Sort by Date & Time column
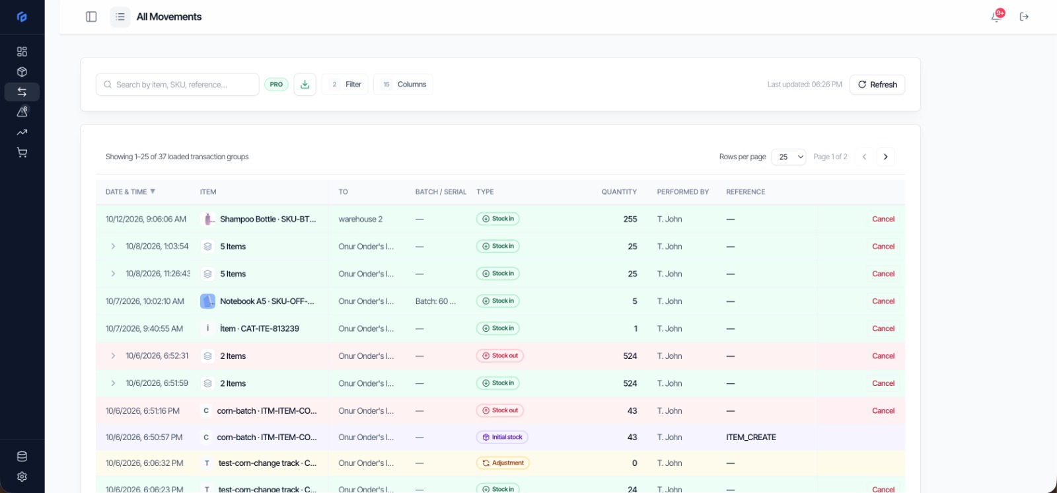The height and width of the screenshot is (493, 1057). coord(130,192)
